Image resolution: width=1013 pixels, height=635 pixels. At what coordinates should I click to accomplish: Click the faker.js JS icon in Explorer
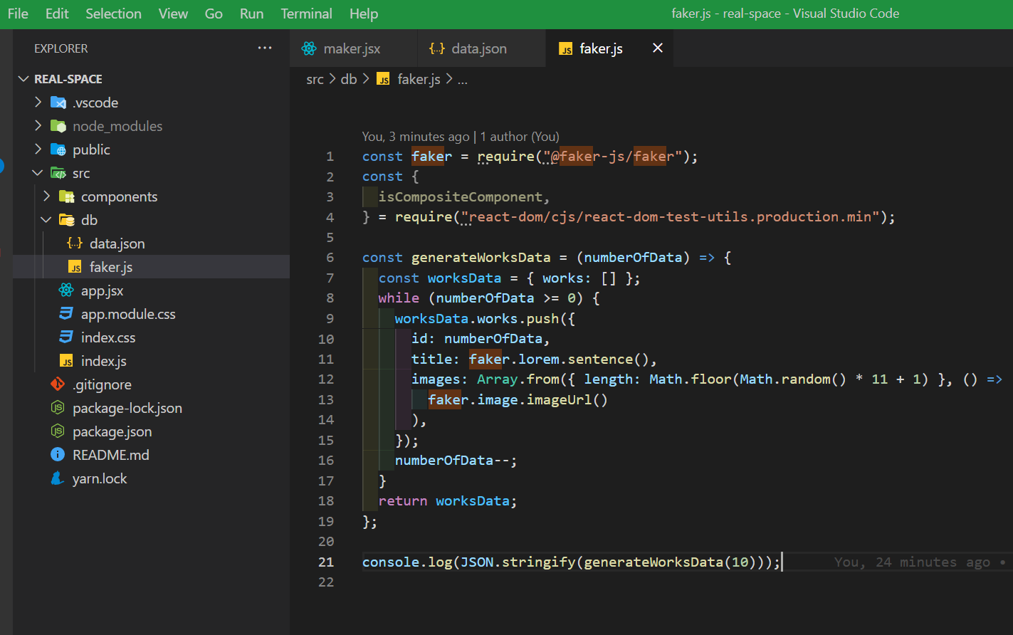click(75, 268)
